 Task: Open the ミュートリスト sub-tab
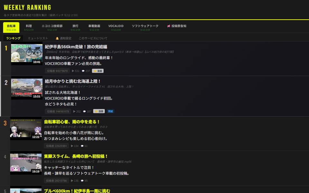point(38,38)
